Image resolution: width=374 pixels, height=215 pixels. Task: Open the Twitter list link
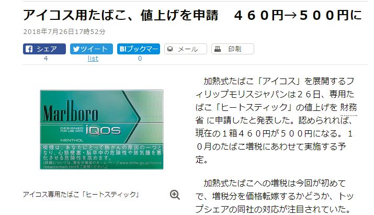point(93,59)
